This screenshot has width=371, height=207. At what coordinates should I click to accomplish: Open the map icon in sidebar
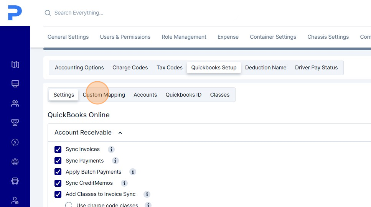[15, 64]
